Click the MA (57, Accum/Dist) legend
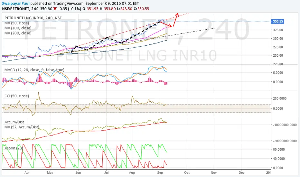The image size is (300, 177). pos(22,127)
